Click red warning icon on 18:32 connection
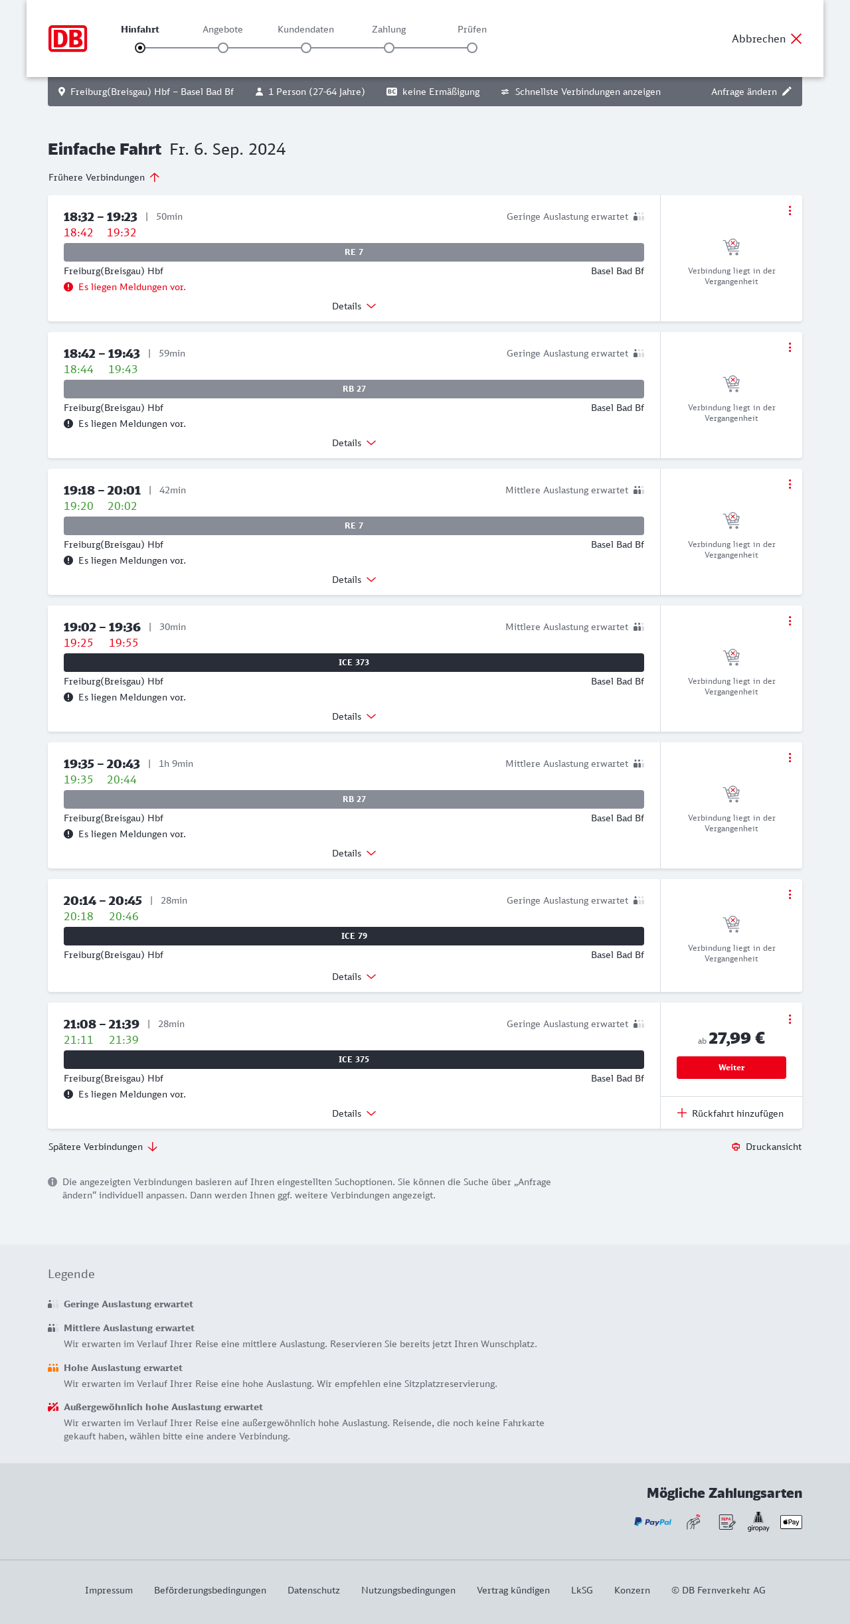Viewport: 850px width, 1624px height. point(68,287)
